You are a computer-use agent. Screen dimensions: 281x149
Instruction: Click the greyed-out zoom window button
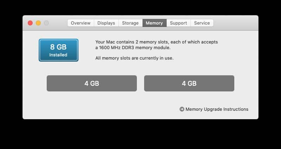click(46, 23)
